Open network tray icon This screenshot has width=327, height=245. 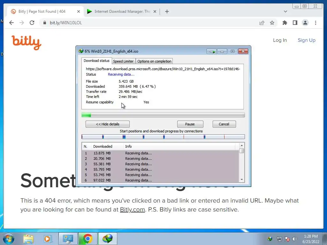279,239
